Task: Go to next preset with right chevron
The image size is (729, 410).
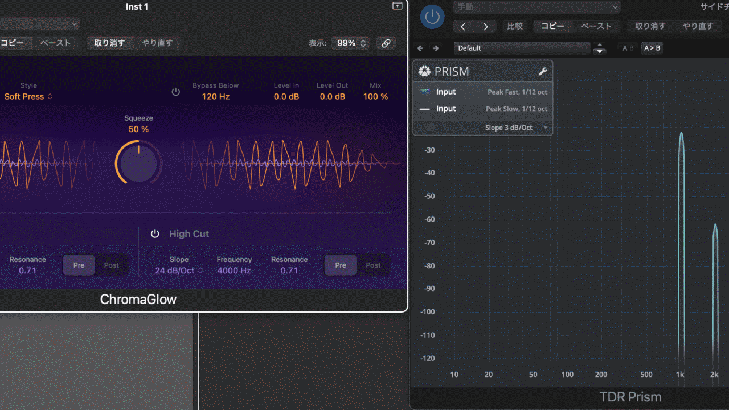Action: [485, 27]
